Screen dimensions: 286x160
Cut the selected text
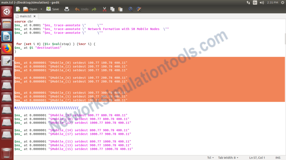point(104,9)
